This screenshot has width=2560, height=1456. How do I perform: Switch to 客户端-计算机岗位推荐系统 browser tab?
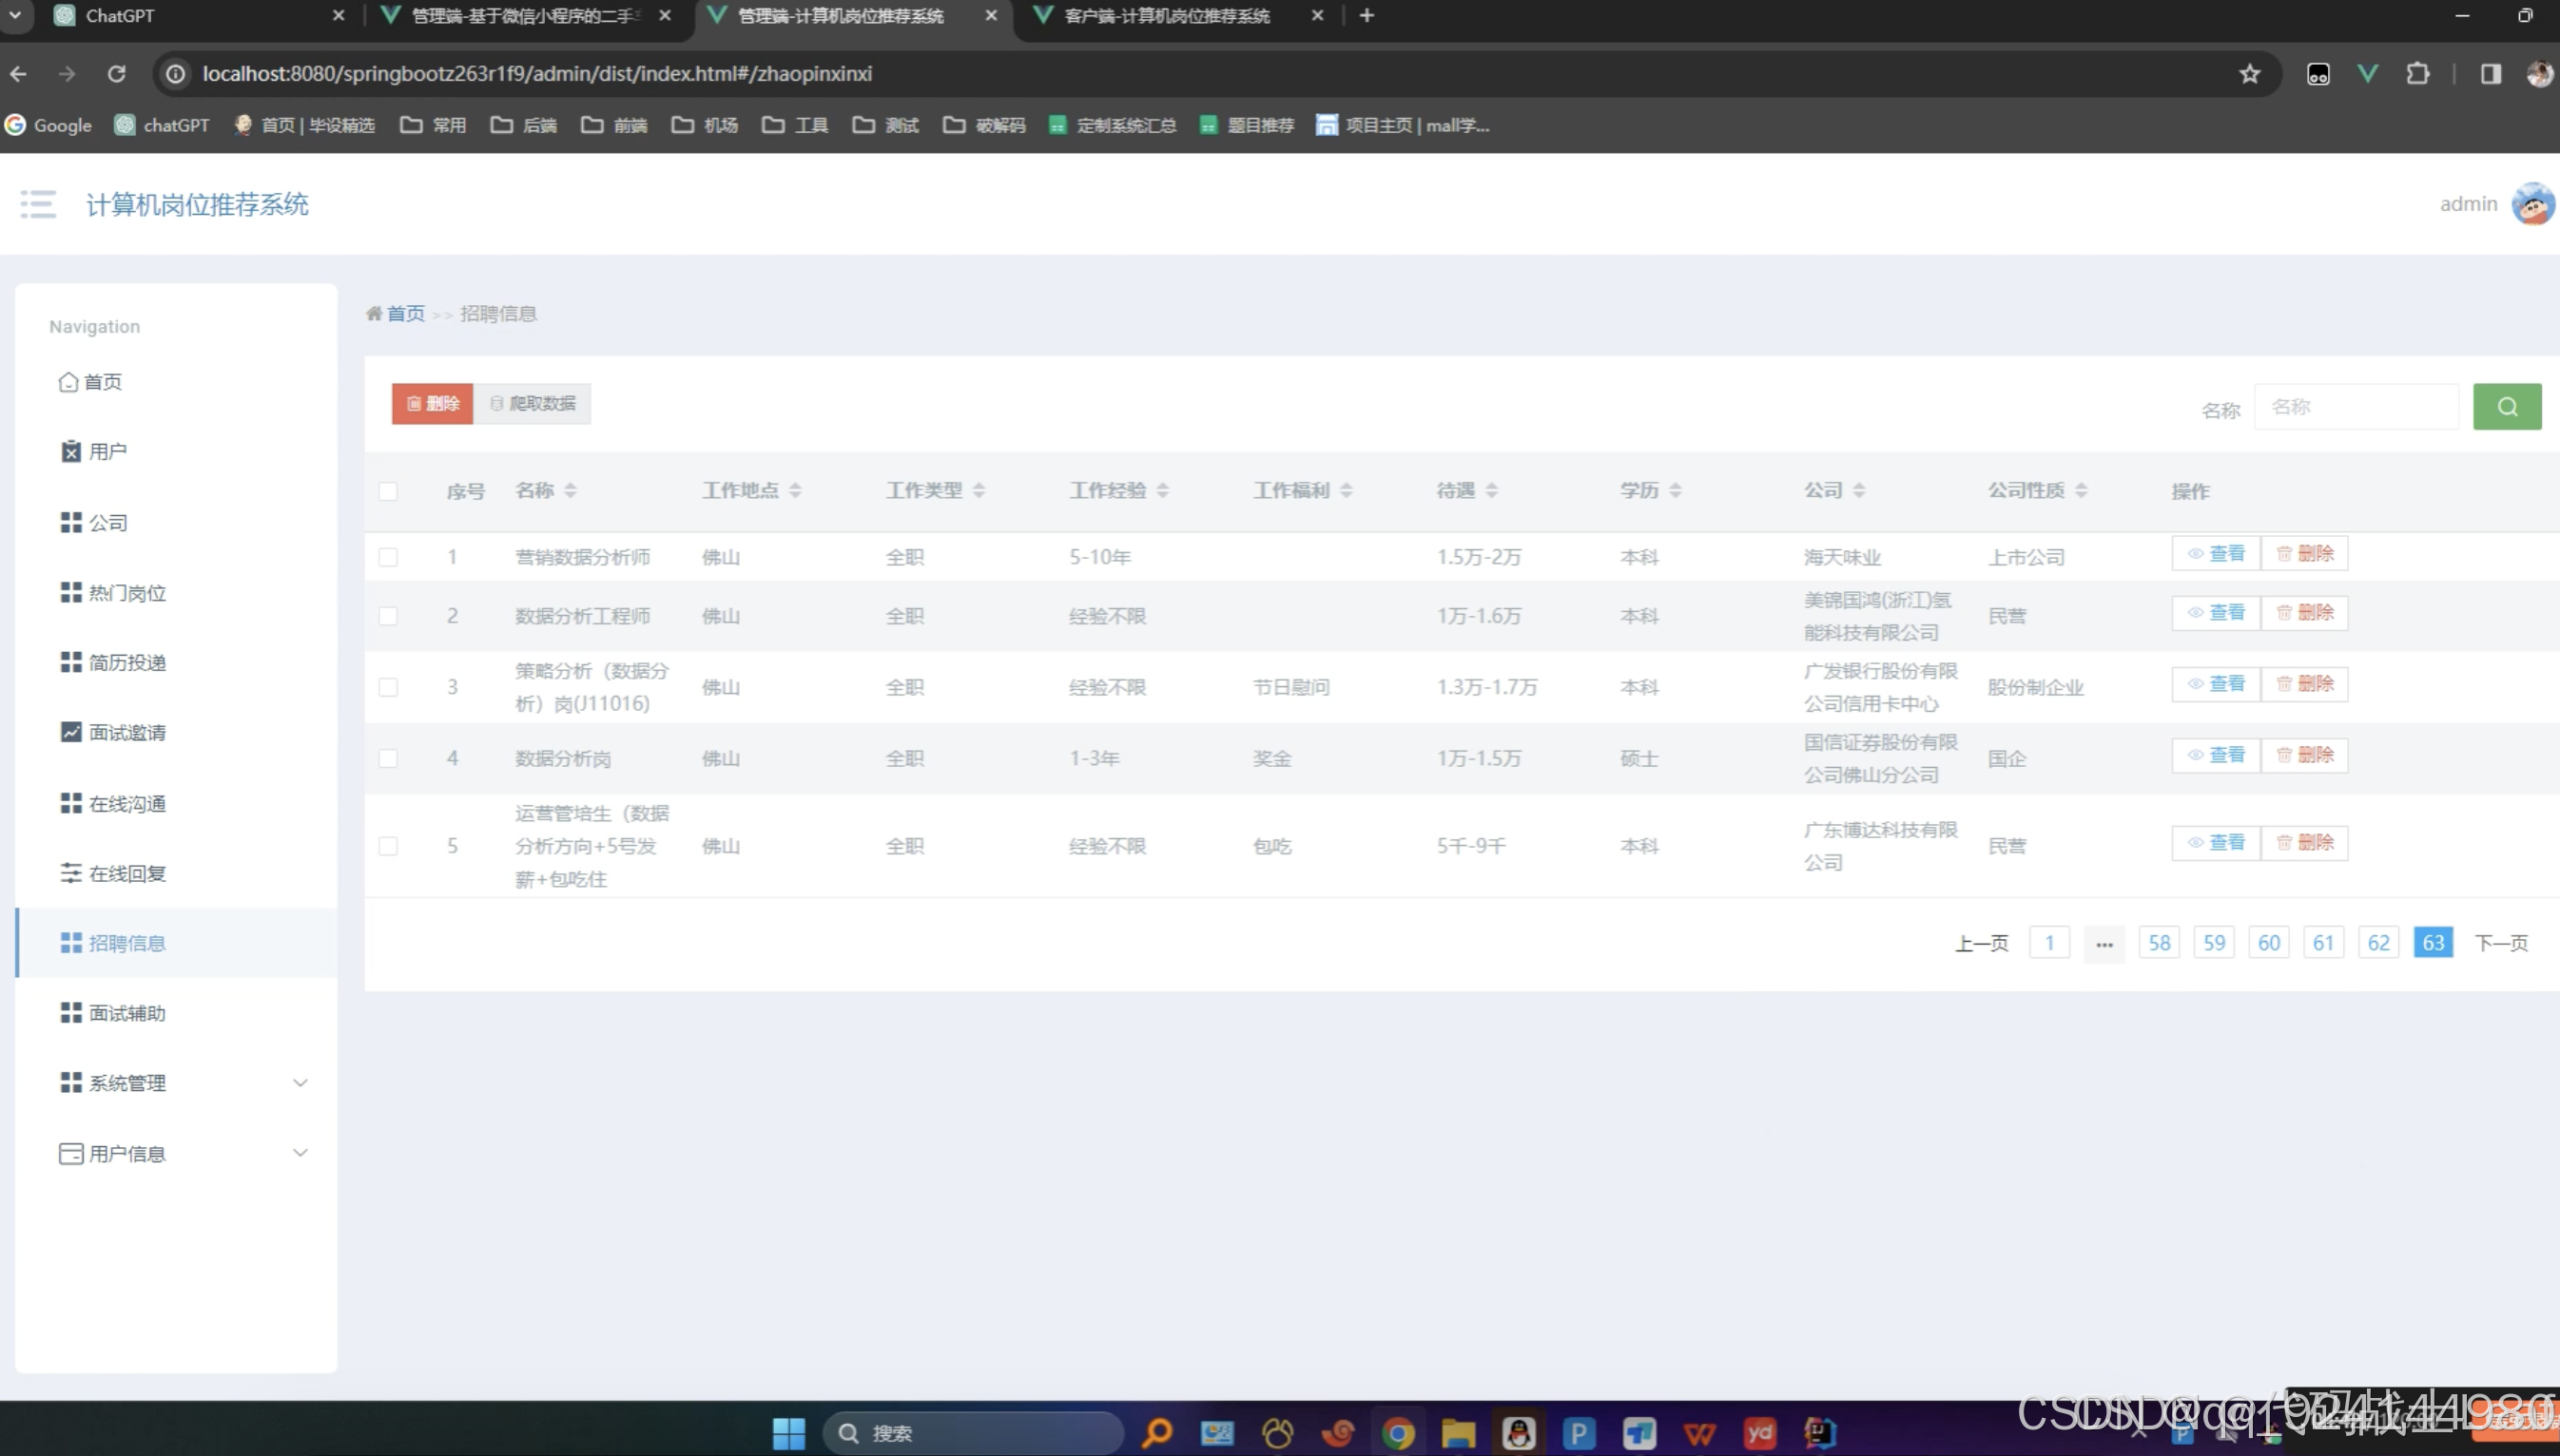click(1166, 16)
